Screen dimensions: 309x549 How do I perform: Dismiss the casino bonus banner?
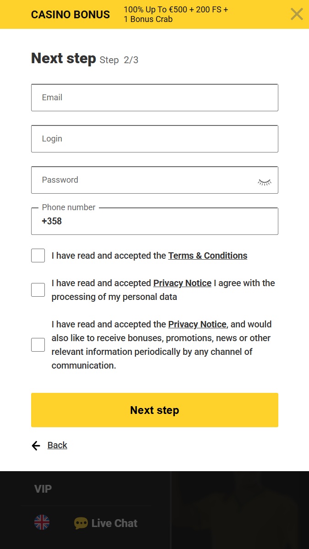click(297, 14)
